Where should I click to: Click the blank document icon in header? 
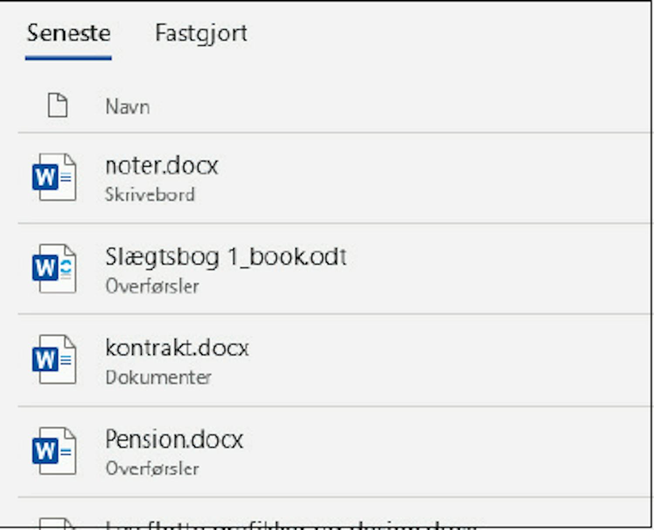click(58, 106)
